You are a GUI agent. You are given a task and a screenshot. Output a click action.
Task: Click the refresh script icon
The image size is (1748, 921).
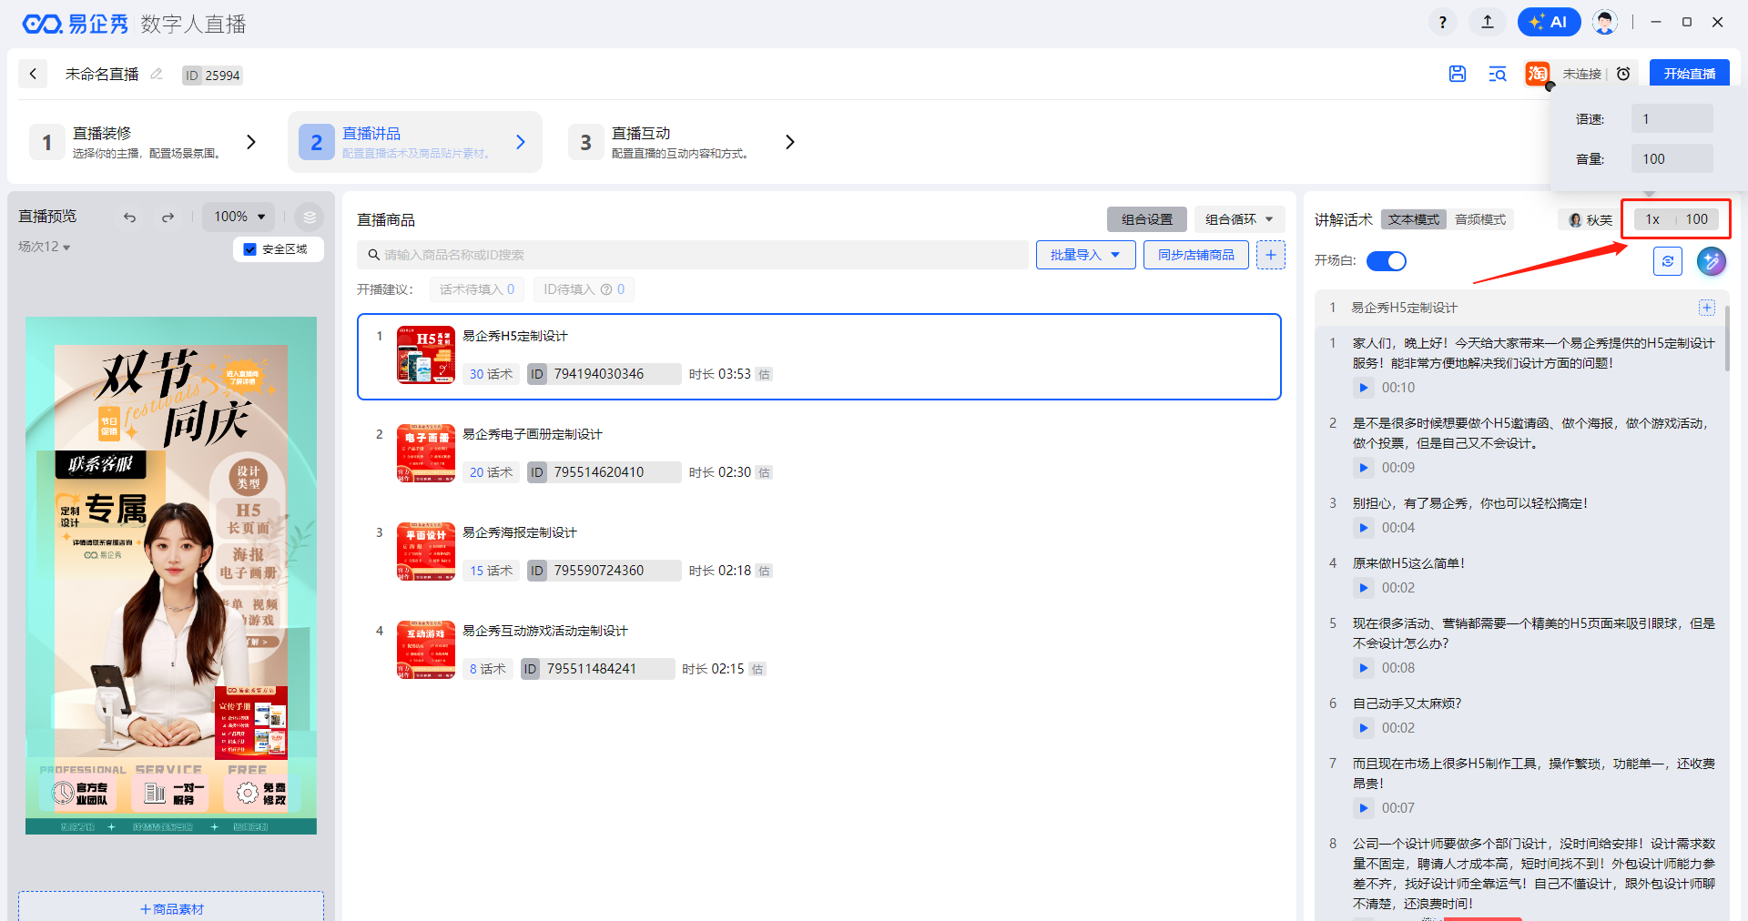1668,261
